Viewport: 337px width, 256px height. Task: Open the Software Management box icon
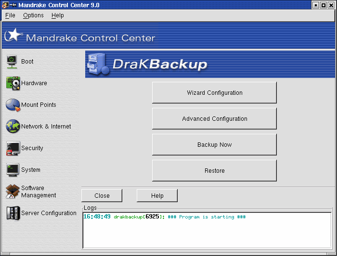pyautogui.click(x=13, y=192)
